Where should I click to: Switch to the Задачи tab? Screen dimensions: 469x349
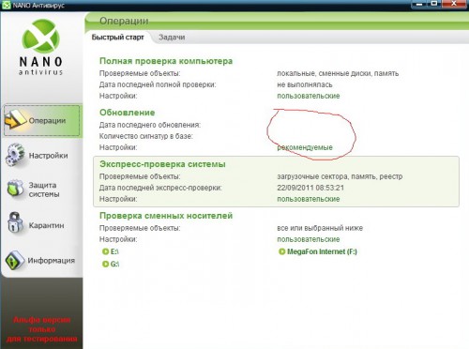coord(172,38)
